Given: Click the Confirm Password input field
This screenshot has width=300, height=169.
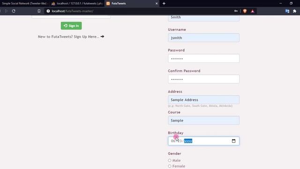Looking at the screenshot, I should tap(203, 79).
